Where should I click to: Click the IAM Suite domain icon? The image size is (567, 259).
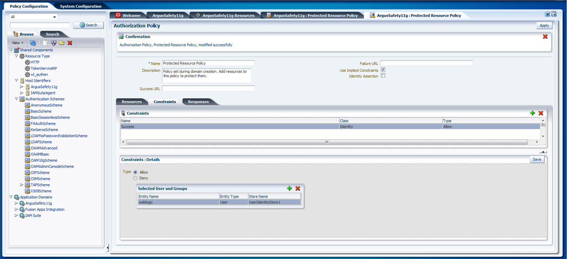(22, 215)
